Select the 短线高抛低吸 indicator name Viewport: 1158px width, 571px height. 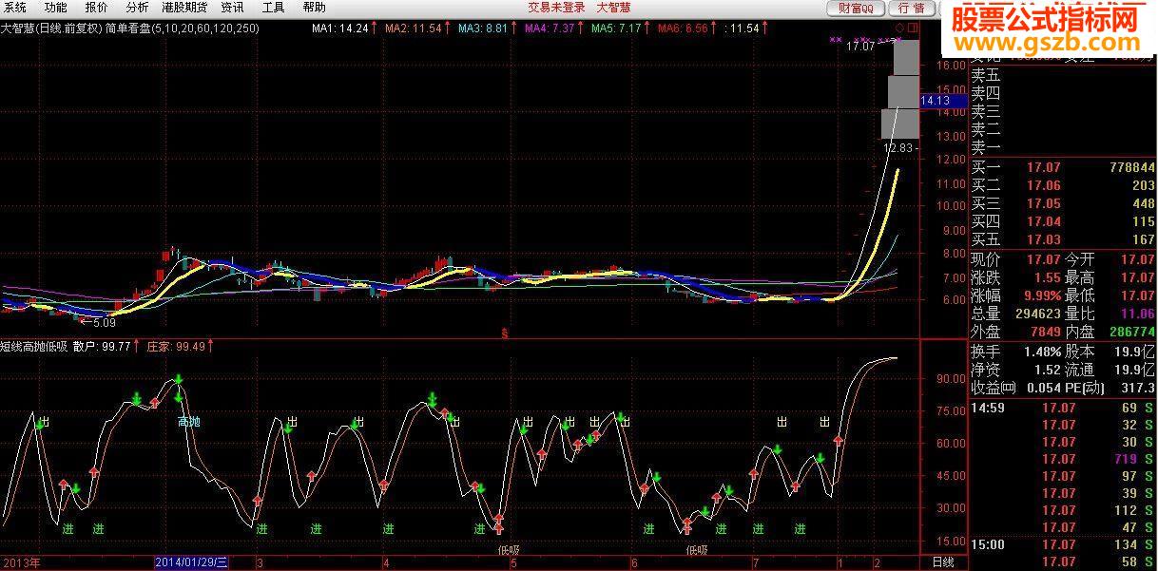point(34,347)
